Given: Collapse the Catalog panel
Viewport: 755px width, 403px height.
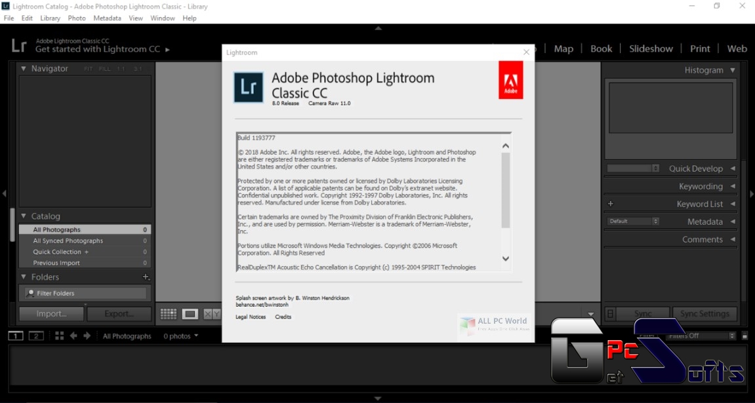Looking at the screenshot, I should (x=23, y=216).
